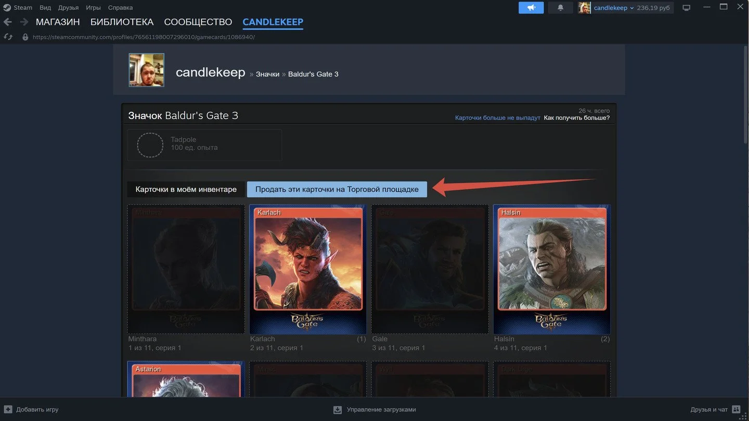Click the 'Друзья и чат' label
The image size is (749, 421).
tap(709, 410)
